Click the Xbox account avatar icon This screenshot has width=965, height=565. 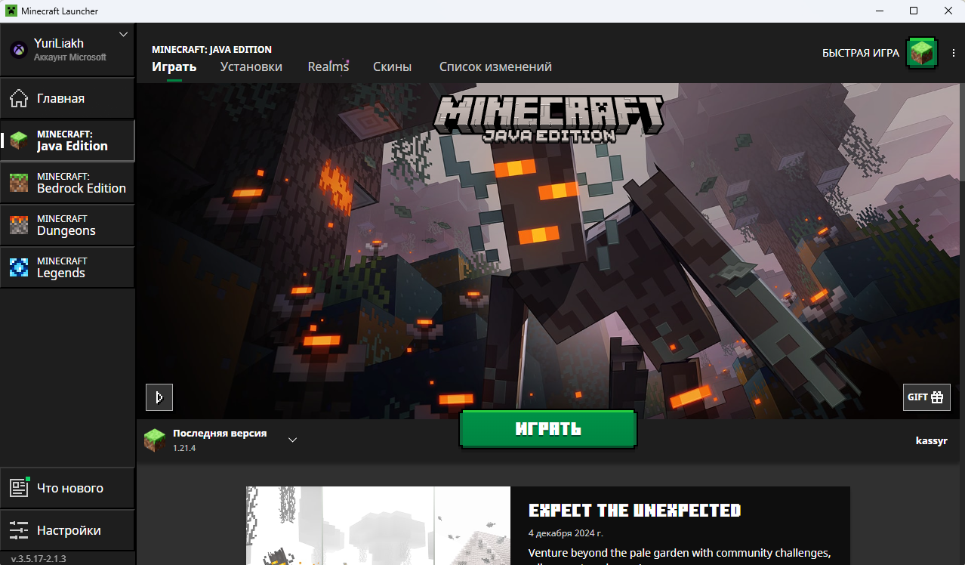click(18, 50)
